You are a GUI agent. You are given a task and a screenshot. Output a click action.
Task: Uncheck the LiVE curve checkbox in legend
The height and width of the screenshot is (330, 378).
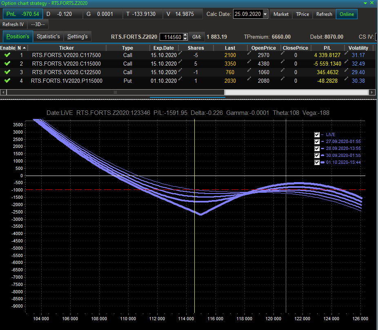(317, 134)
